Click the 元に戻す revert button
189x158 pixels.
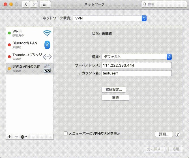(154, 149)
